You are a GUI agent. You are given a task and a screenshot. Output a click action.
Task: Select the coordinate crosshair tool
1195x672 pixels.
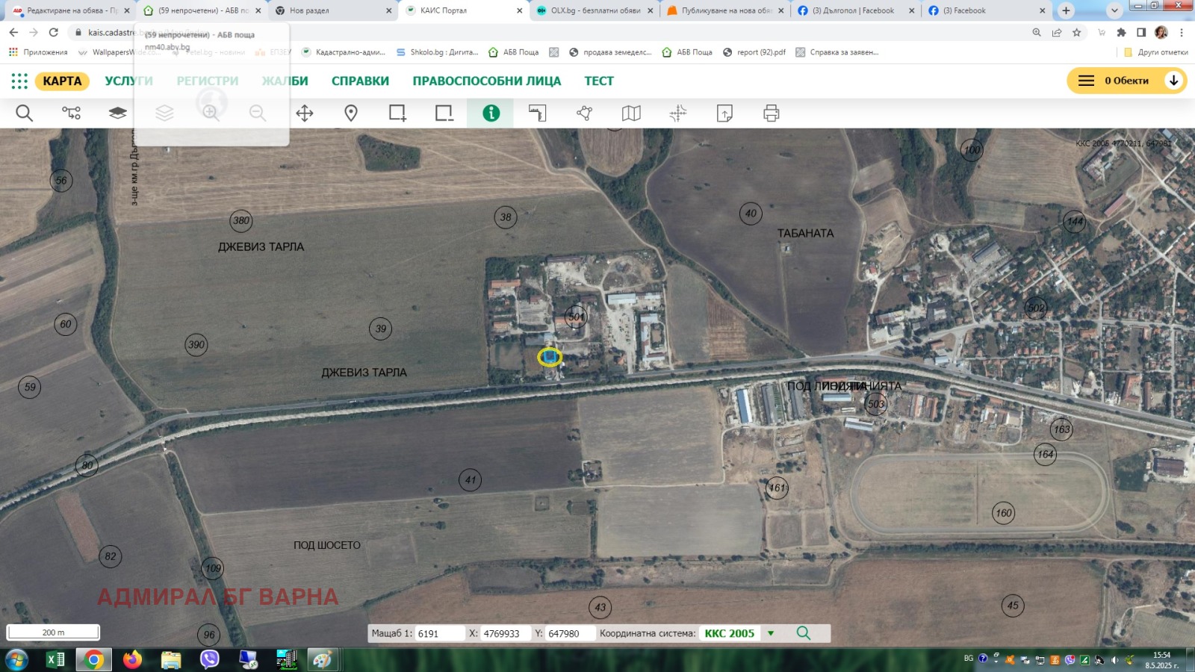pyautogui.click(x=677, y=113)
